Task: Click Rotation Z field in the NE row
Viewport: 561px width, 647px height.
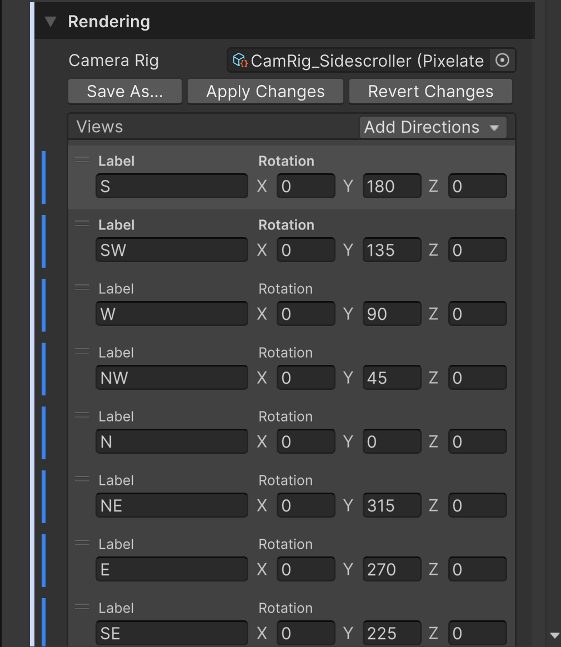Action: point(478,505)
